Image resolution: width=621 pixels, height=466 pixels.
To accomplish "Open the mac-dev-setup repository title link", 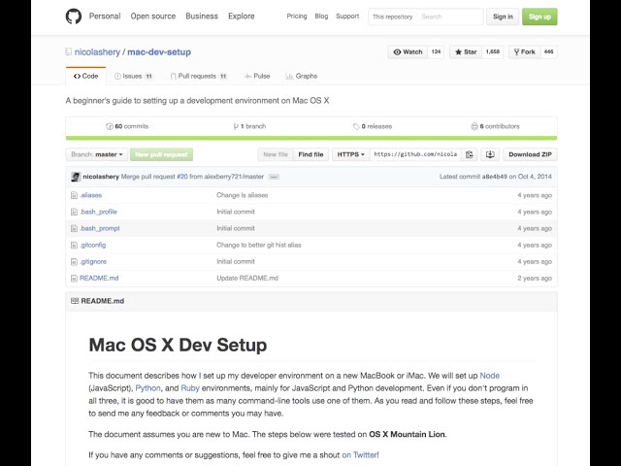I will coord(159,51).
